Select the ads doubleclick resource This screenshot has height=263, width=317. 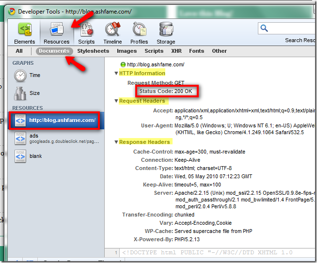click(x=56, y=139)
